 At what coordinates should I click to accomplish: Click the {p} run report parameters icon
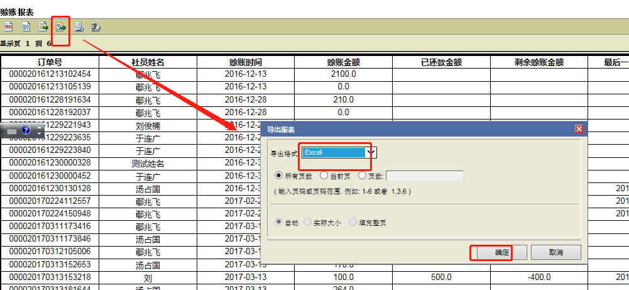coord(26,27)
